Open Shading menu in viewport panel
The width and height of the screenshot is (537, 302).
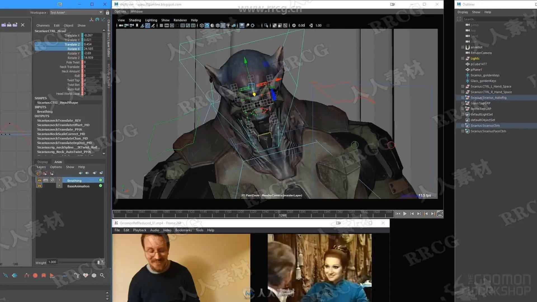pos(135,20)
